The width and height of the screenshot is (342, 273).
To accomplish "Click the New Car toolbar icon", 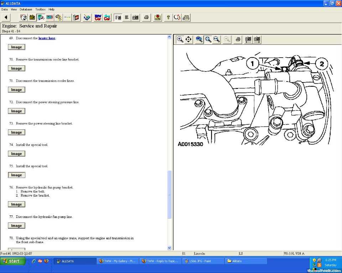I will pos(98,17).
